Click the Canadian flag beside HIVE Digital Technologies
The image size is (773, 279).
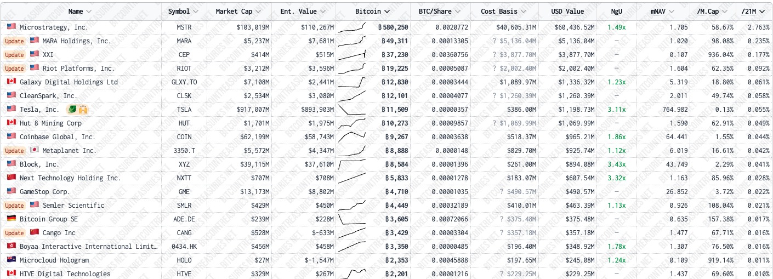[x=12, y=274]
